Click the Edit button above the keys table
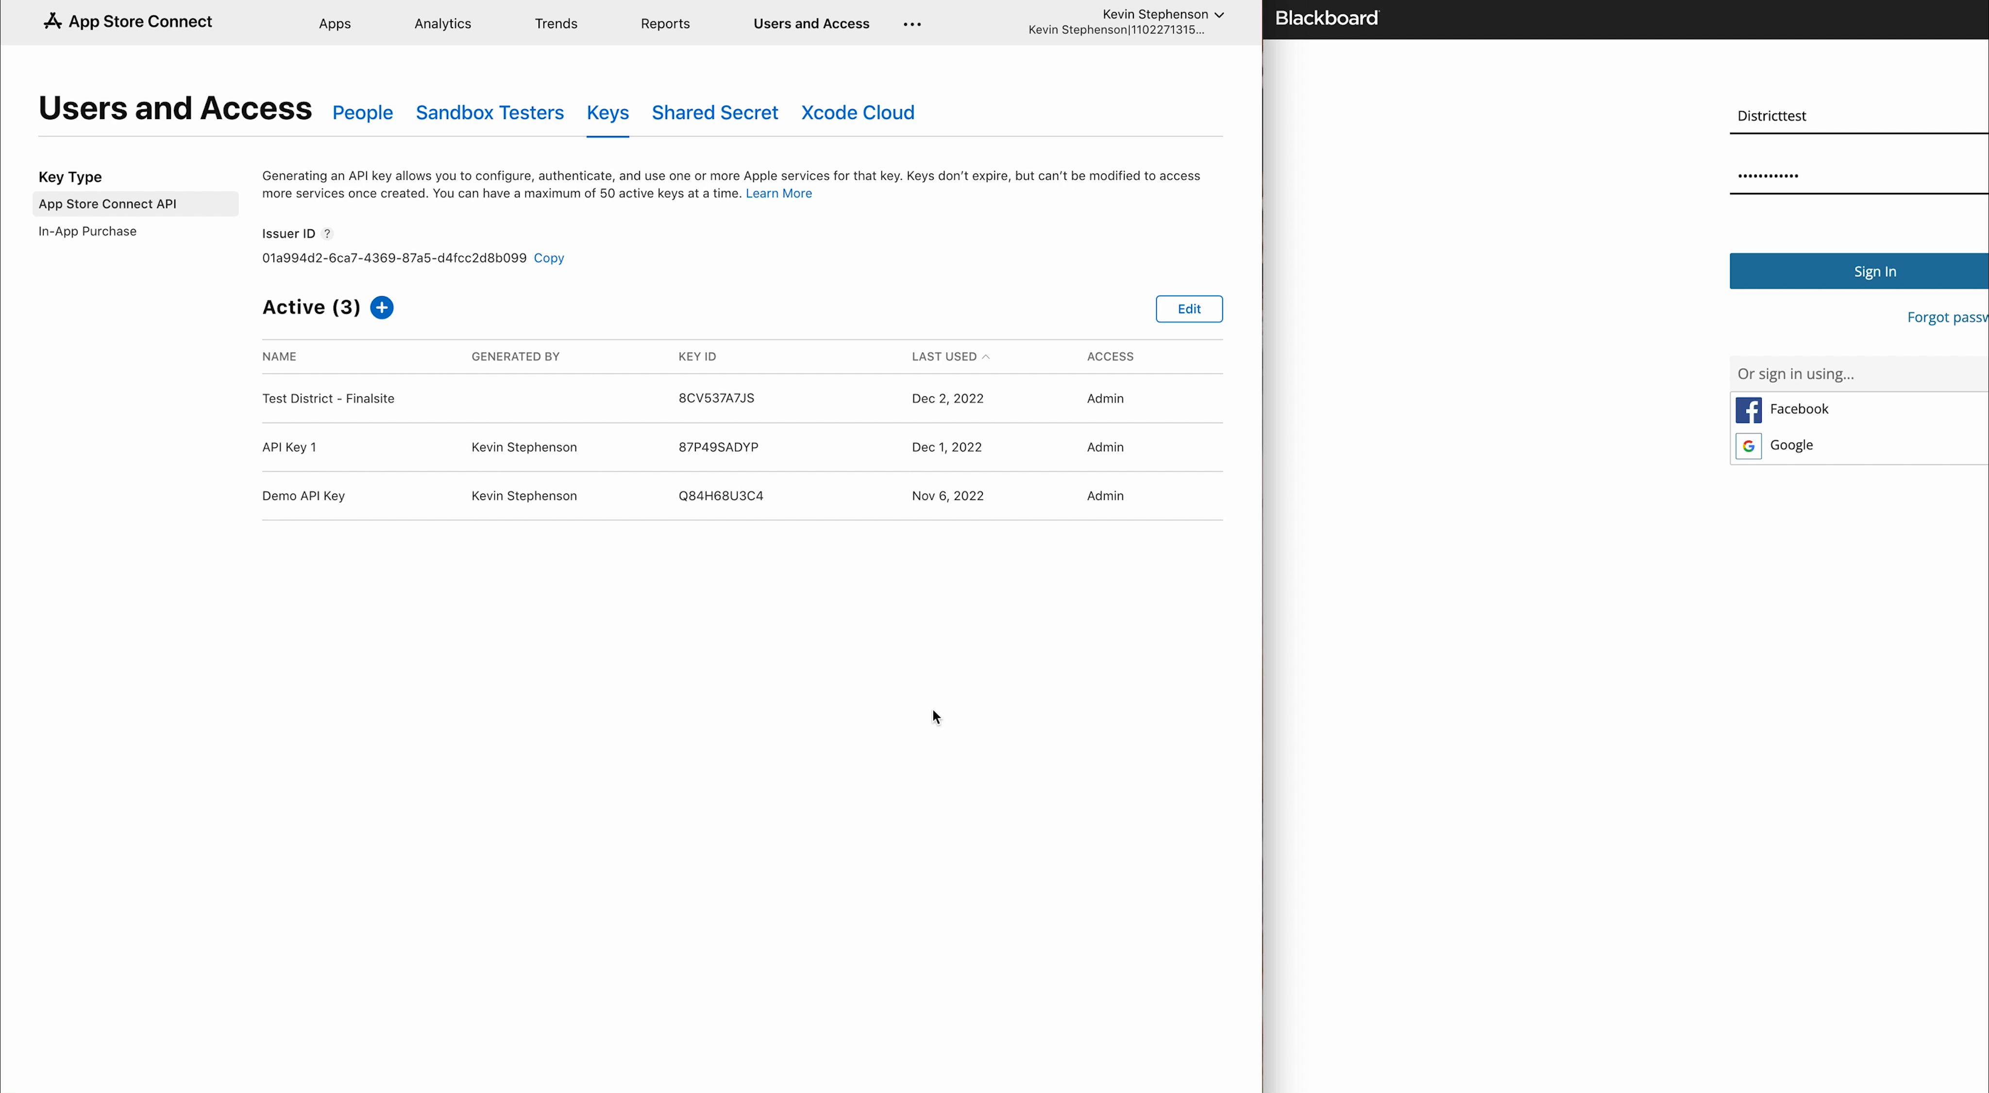The width and height of the screenshot is (1989, 1093). [1188, 308]
